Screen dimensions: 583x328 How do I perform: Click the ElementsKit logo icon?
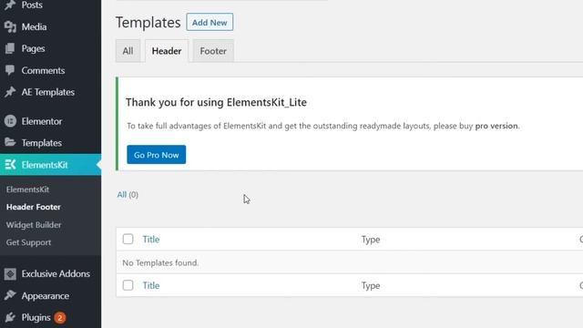click(x=10, y=164)
